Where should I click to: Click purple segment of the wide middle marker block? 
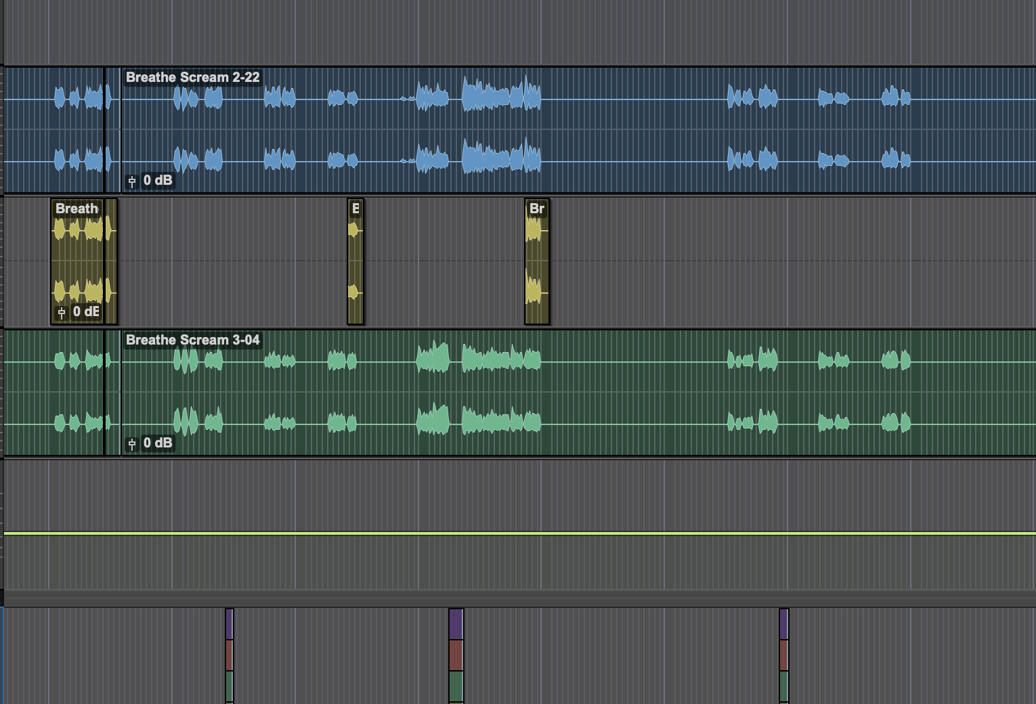click(456, 624)
